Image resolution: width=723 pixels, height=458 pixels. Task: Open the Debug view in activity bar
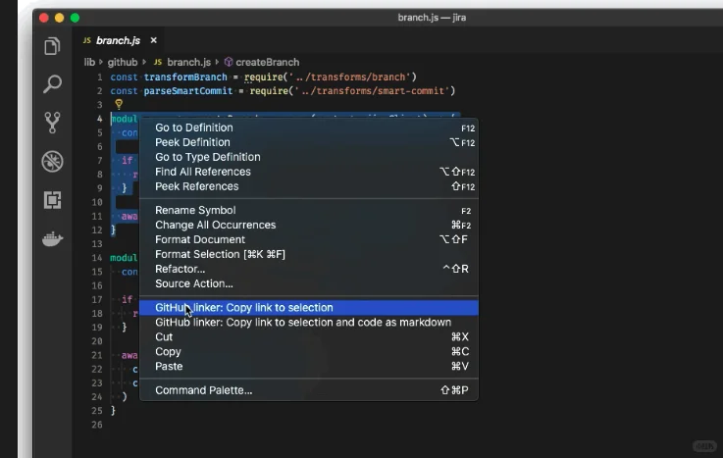tap(52, 161)
